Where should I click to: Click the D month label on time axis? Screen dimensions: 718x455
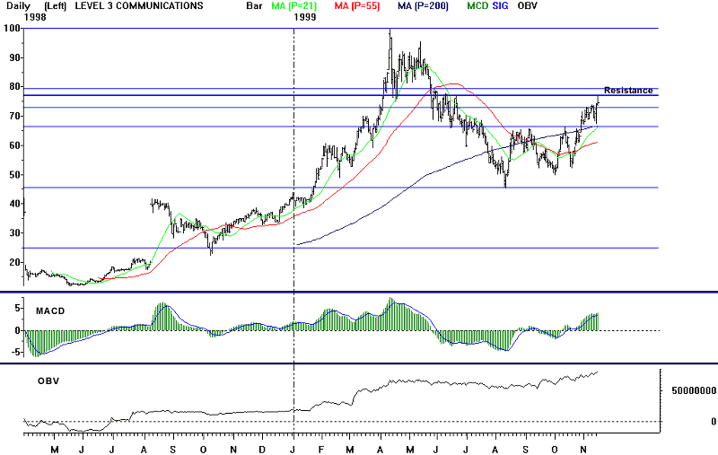[x=262, y=450]
